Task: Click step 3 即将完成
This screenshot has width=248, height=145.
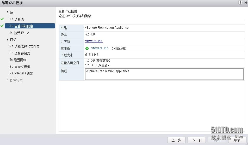Action: [15, 80]
